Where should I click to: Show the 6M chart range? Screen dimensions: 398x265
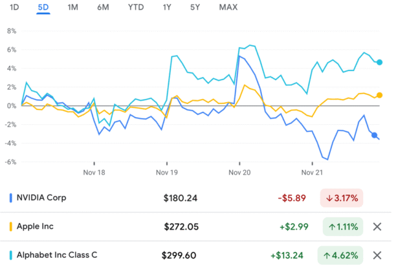coord(103,7)
